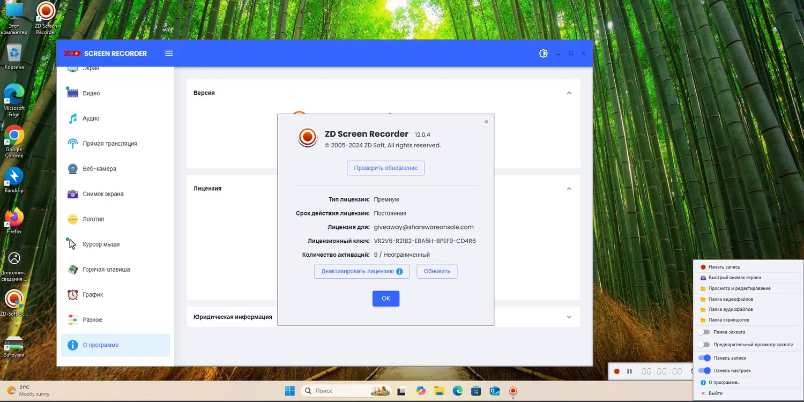
Task: Start recording with the red record button
Action: pos(617,371)
